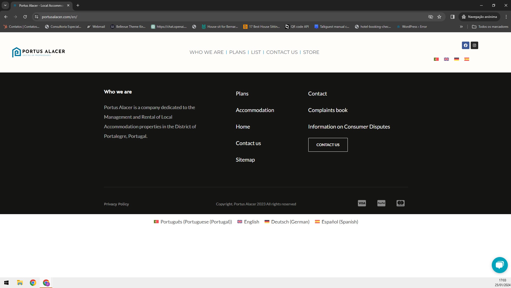
Task: Open a new browser tab
Action: point(78,5)
